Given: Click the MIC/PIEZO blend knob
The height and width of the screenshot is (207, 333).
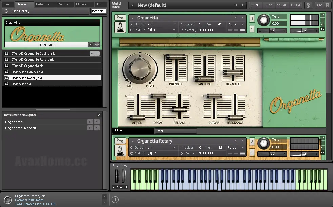Looking at the screenshot, I should point(140,69).
